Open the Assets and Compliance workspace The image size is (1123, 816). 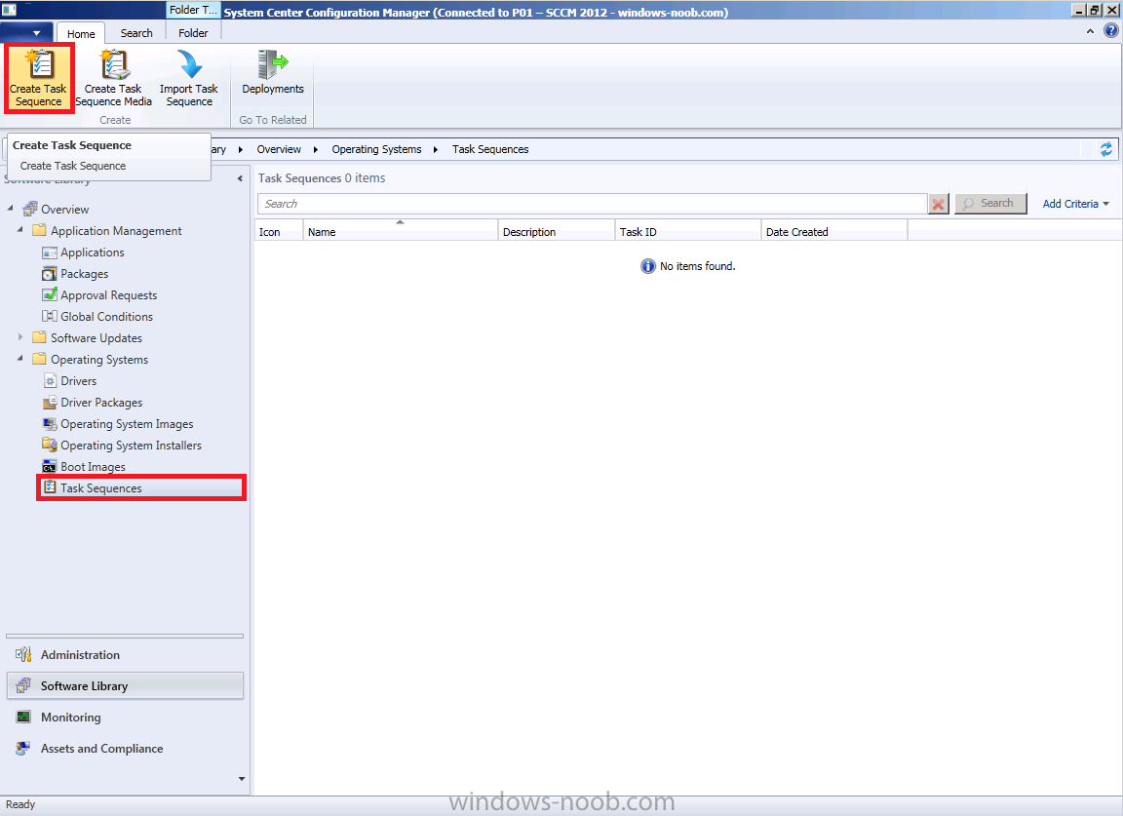click(x=125, y=749)
